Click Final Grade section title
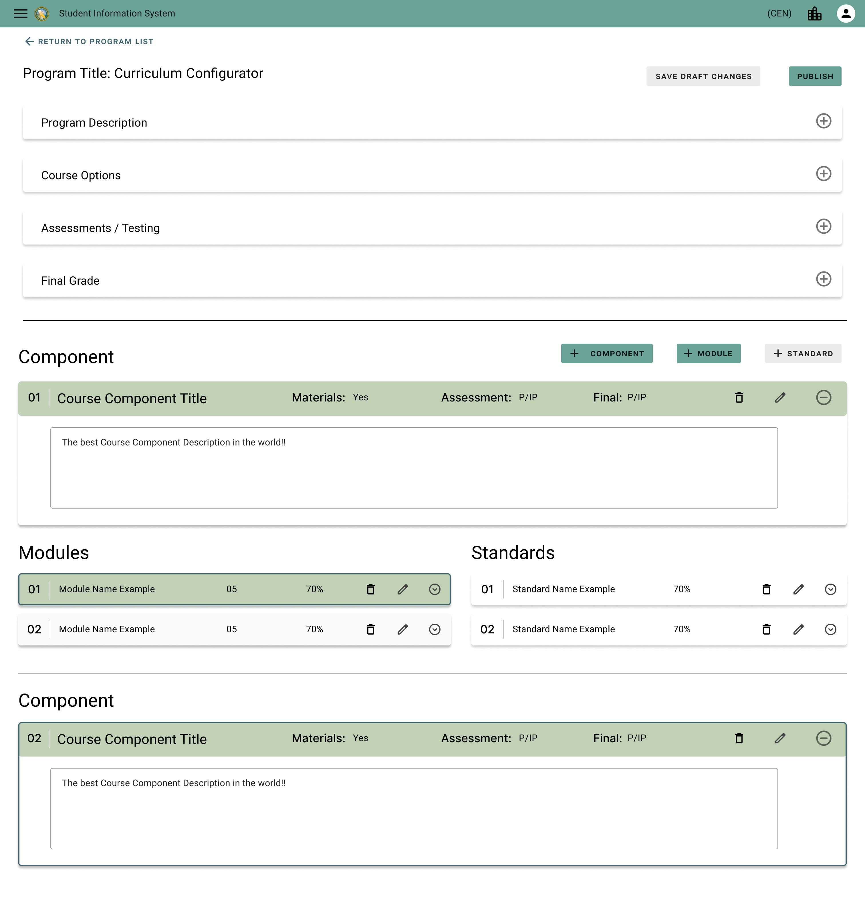Image resolution: width=865 pixels, height=898 pixels. [x=70, y=281]
